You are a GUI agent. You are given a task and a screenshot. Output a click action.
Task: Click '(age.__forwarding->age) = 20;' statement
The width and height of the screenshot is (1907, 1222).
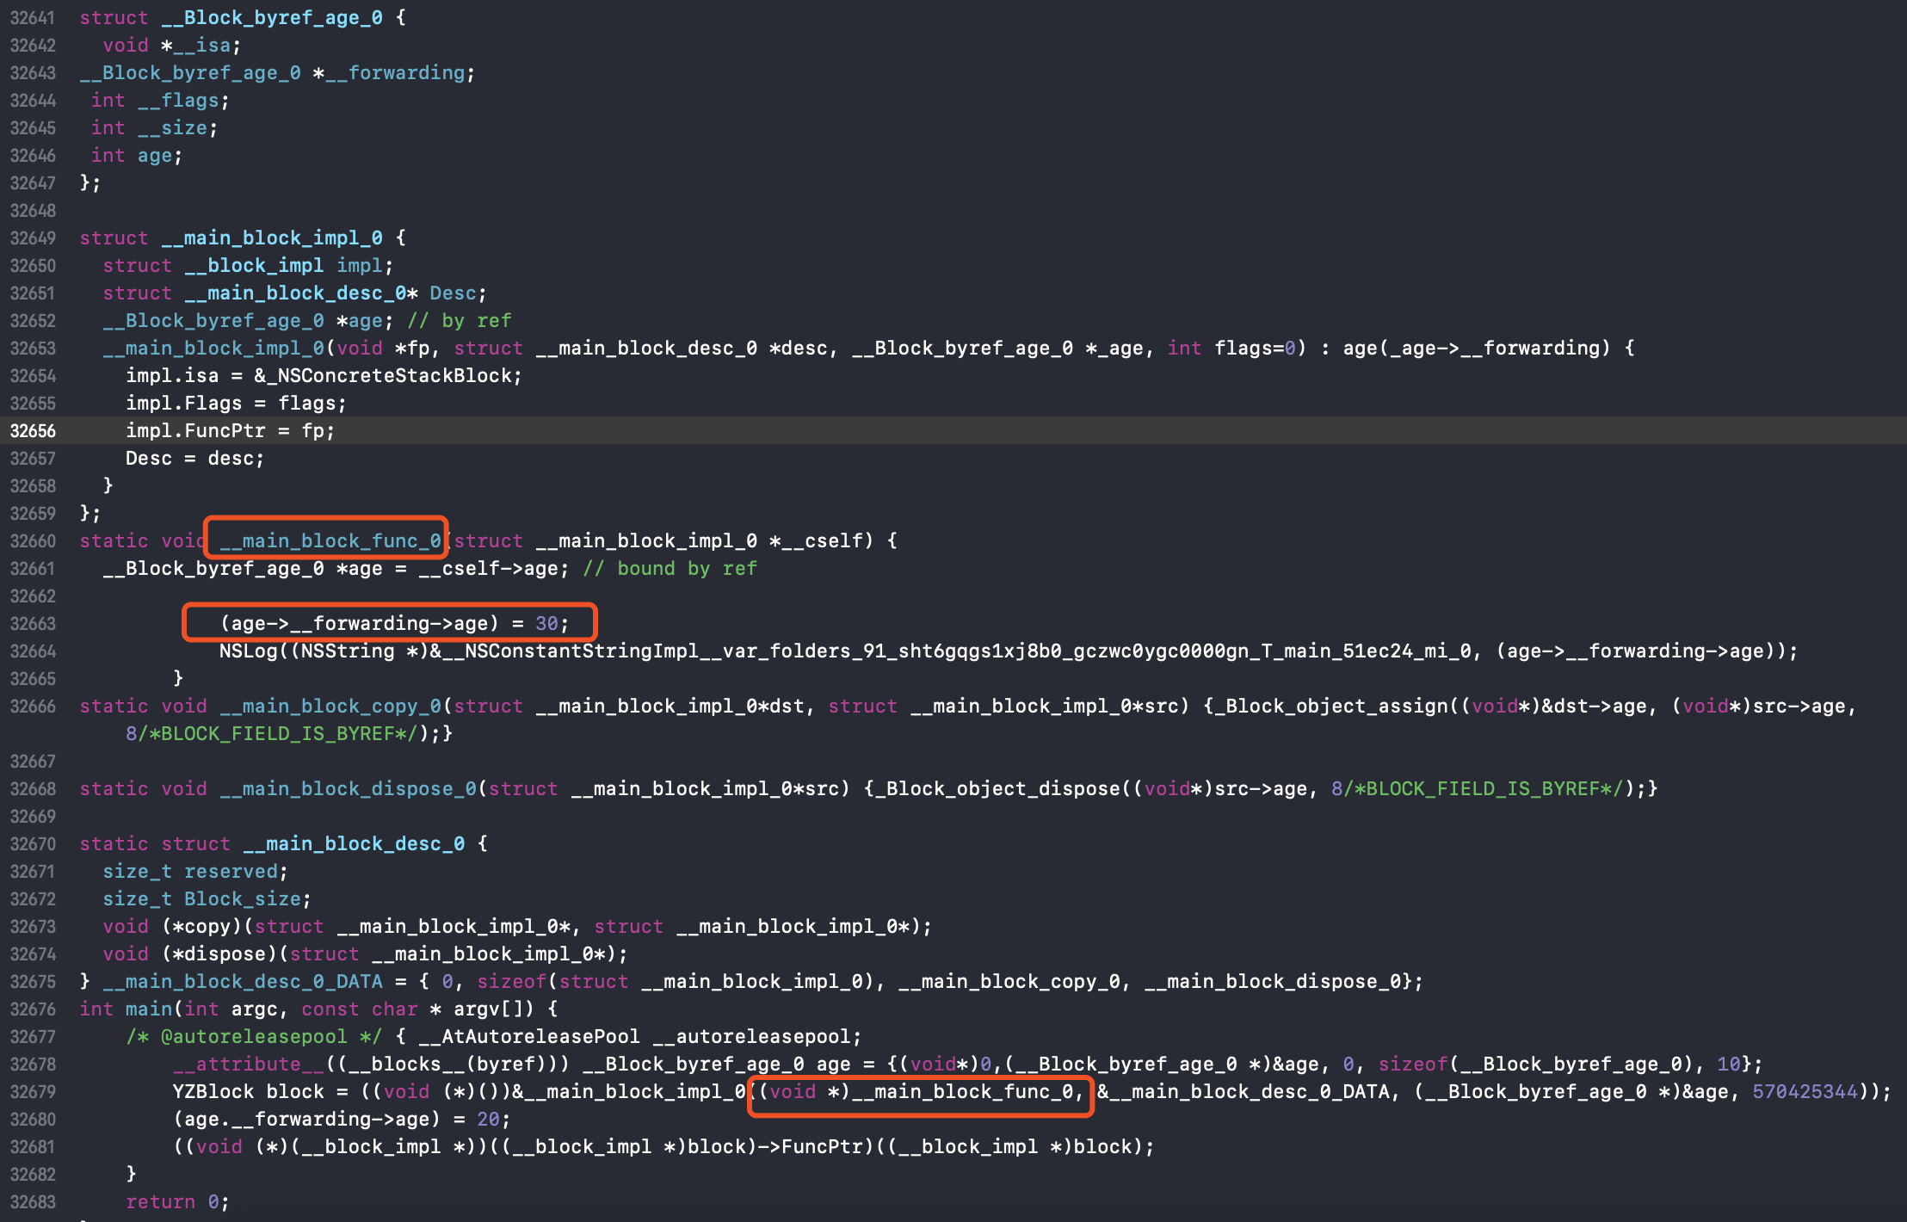342,1120
